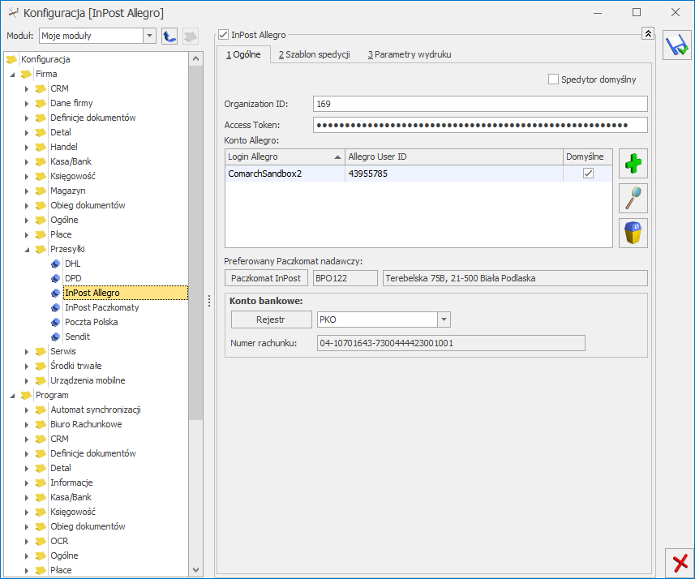
Task: Click the greyed-out forward icon beside Moduł
Action: tap(190, 36)
